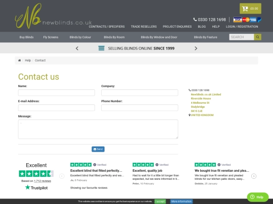Screen dimensions: 273x204
Task: Click the stars on Peter's review
Action: coord(143,165)
